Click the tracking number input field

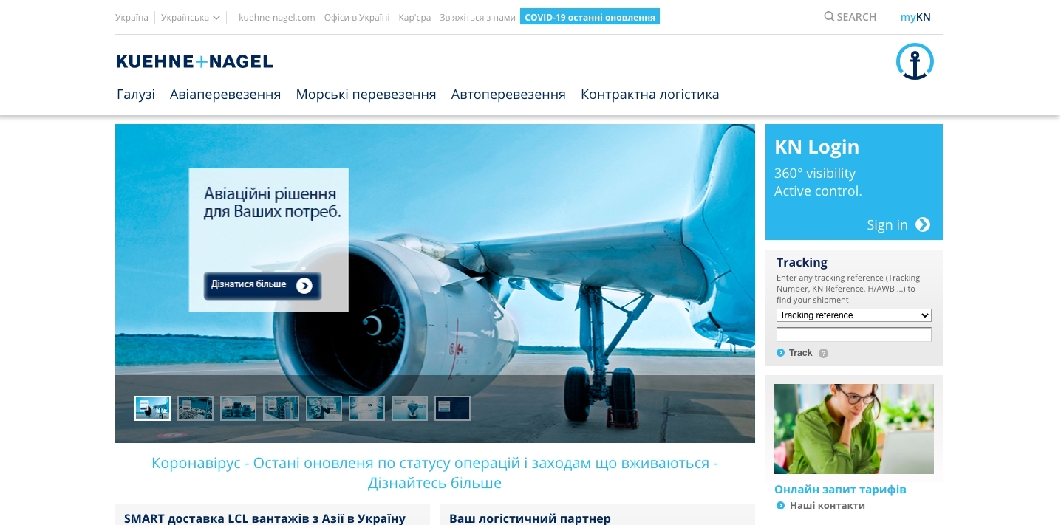[853, 334]
